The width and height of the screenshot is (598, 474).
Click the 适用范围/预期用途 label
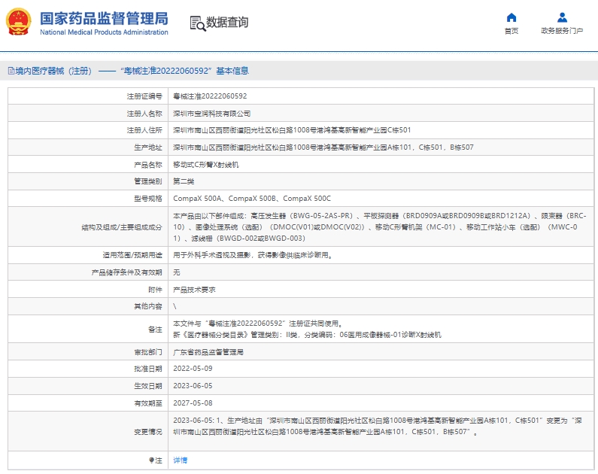tap(132, 255)
